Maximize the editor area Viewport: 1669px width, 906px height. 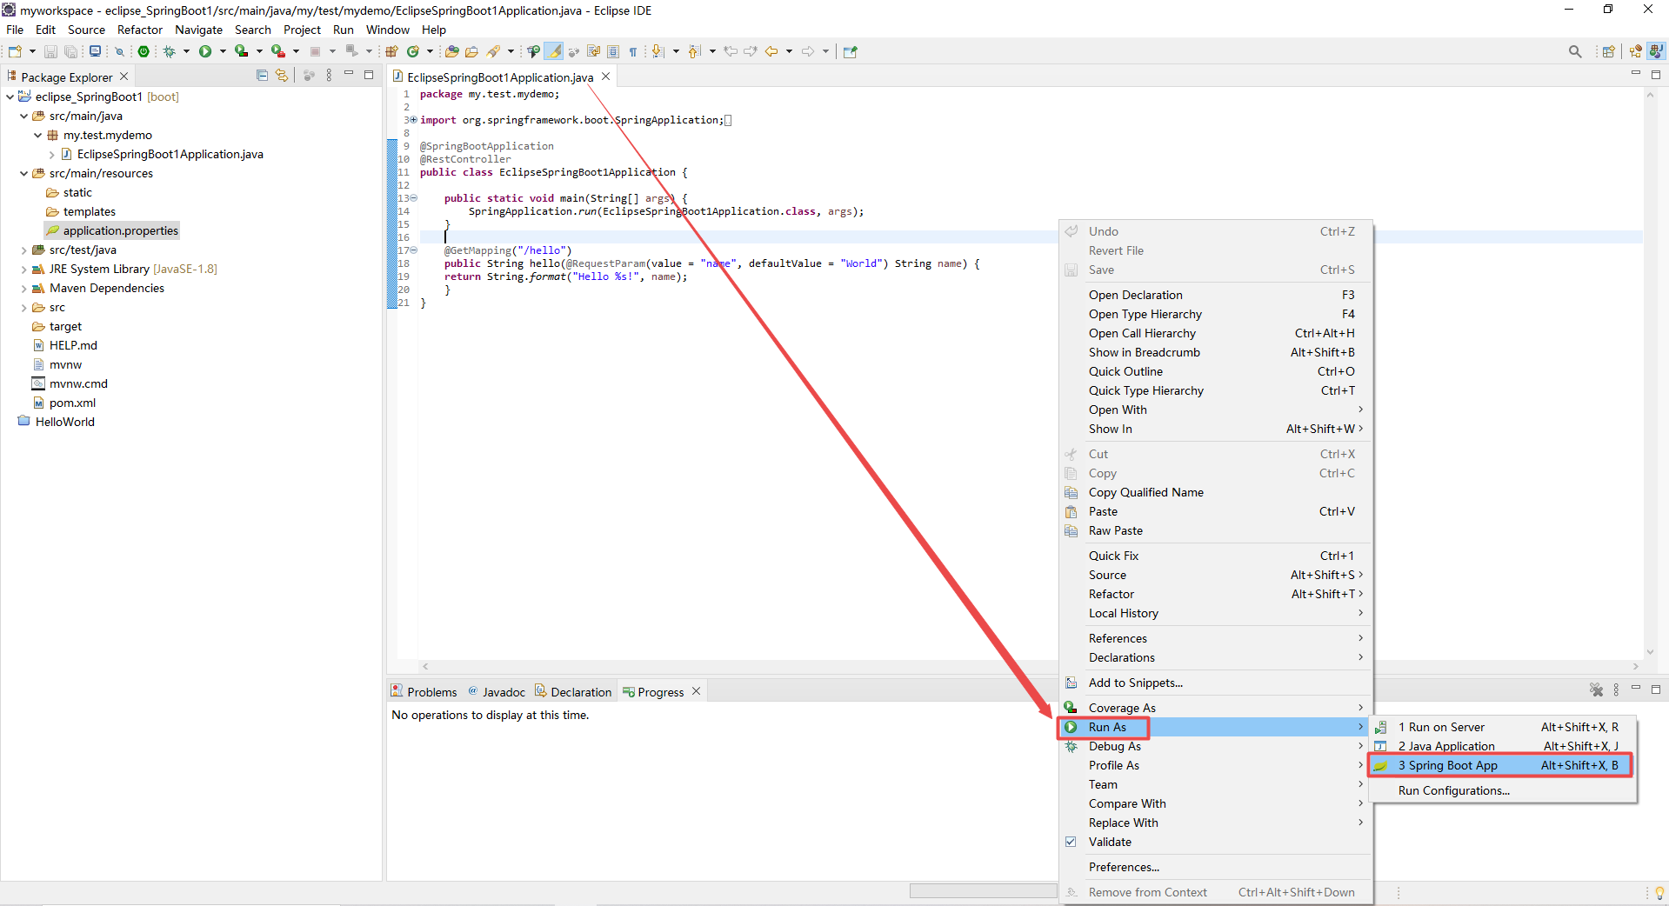click(1656, 75)
